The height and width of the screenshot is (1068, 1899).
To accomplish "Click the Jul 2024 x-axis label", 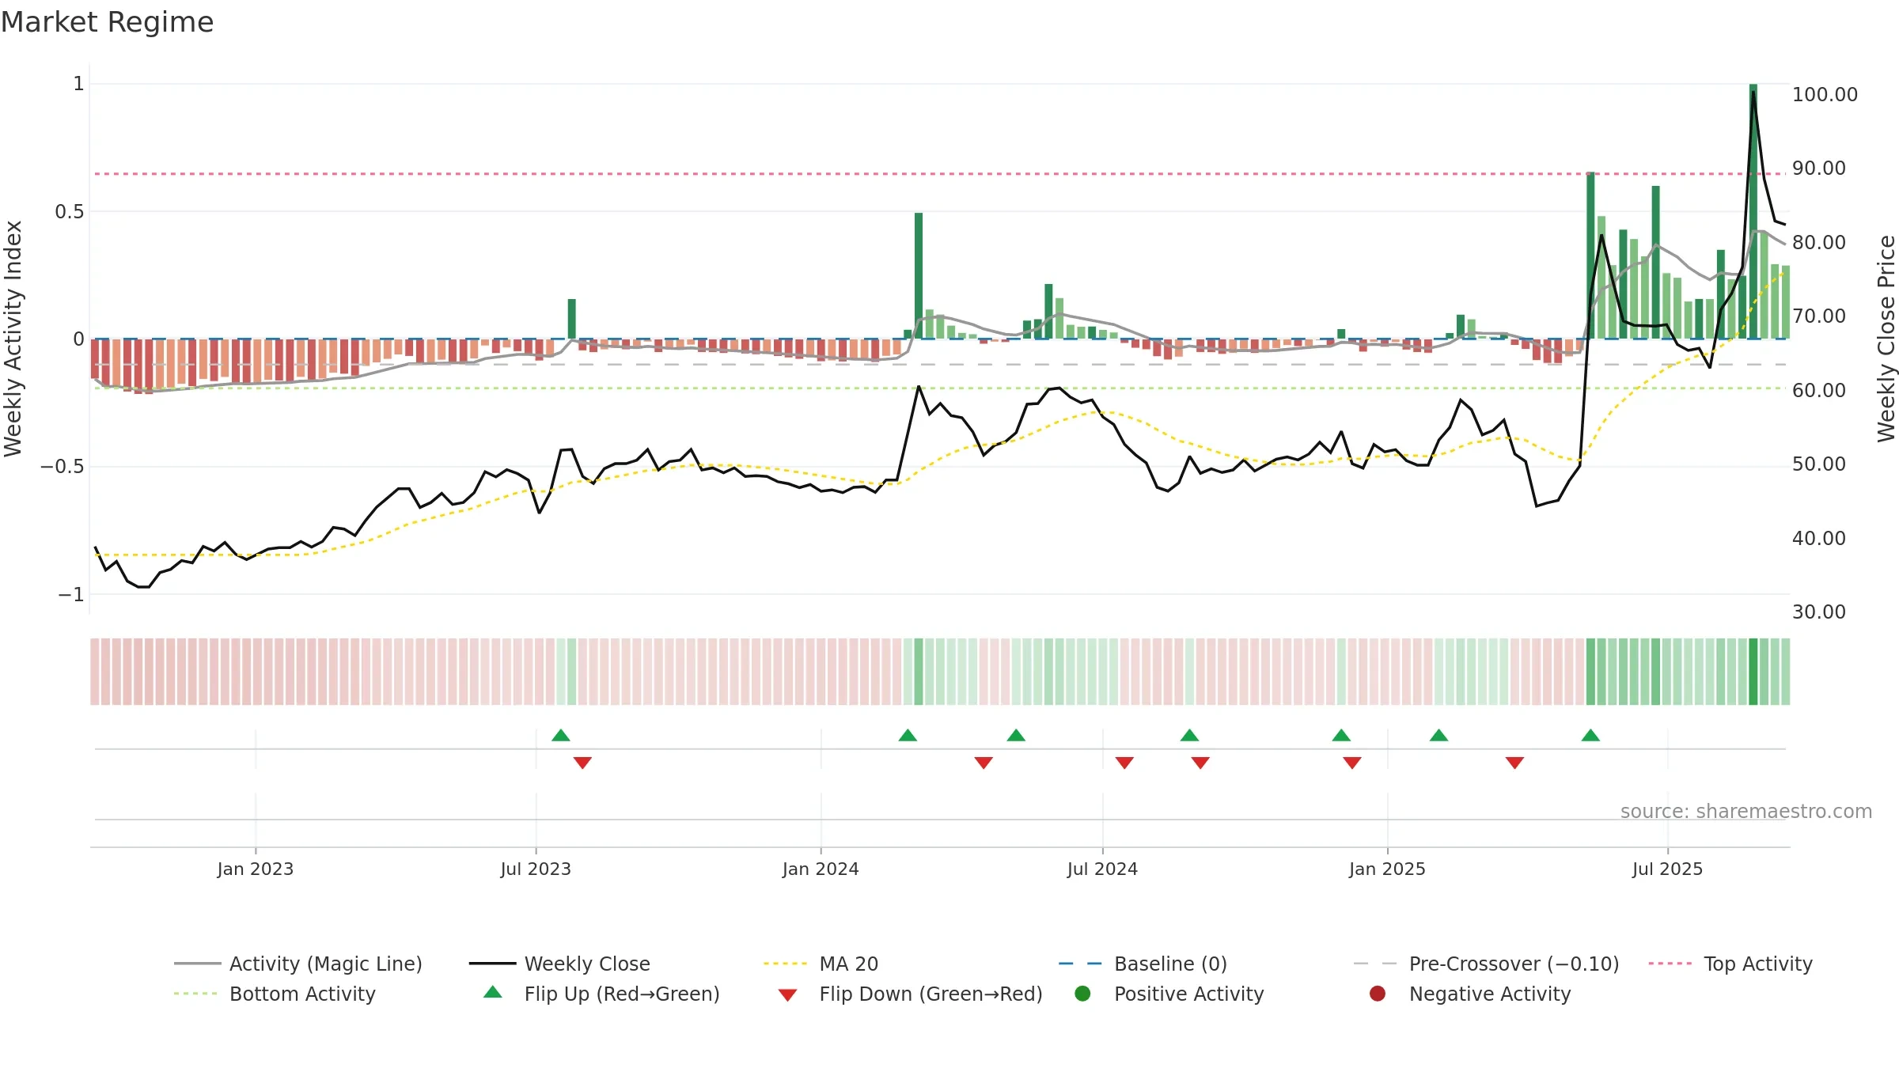I will [1102, 869].
